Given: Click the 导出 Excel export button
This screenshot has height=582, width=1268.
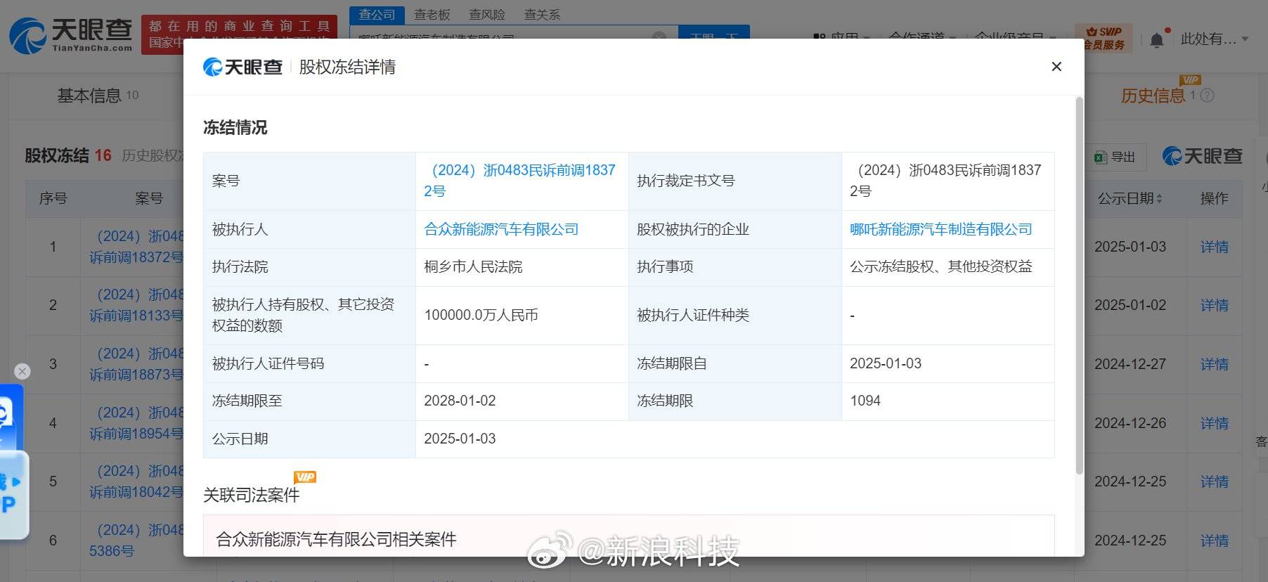Looking at the screenshot, I should tap(1115, 157).
